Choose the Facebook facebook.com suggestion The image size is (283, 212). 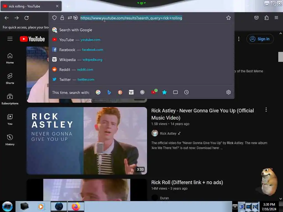tap(141, 50)
